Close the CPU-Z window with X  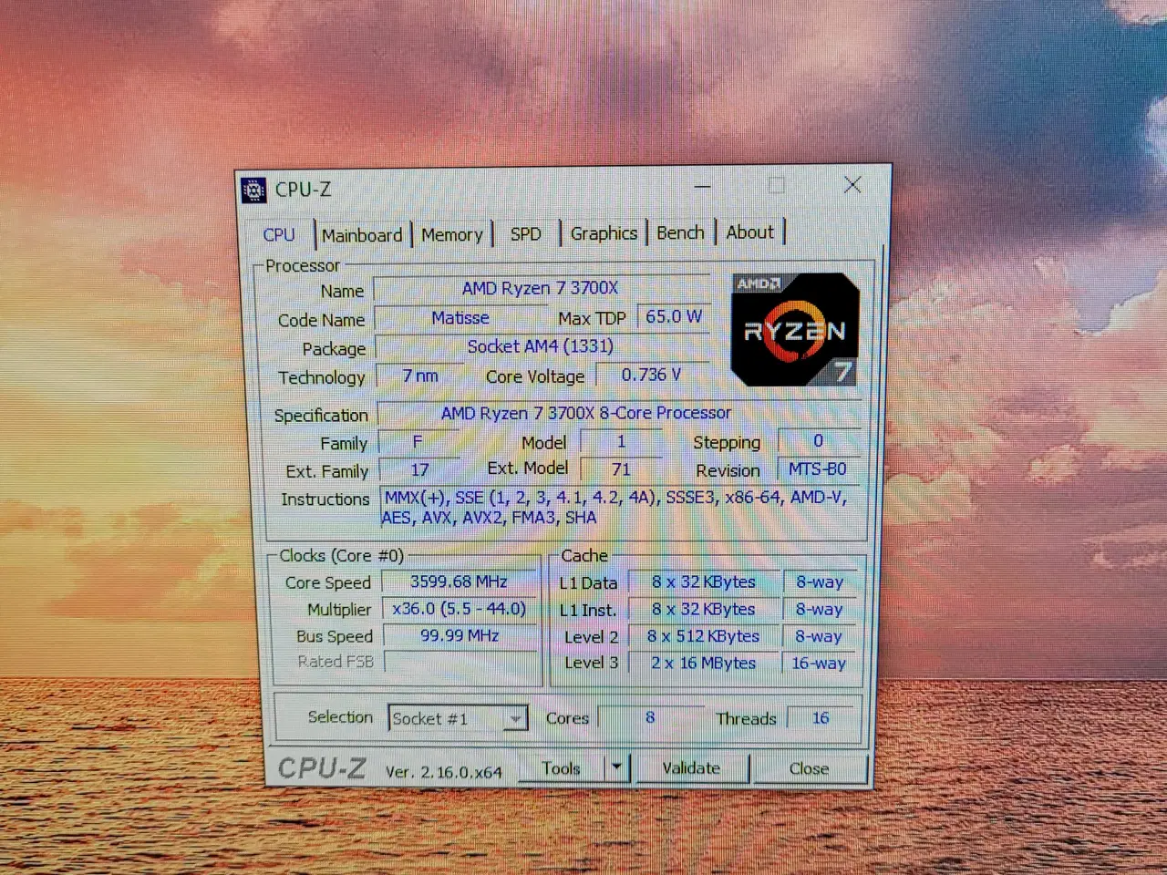[852, 185]
